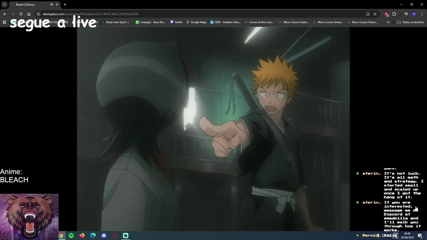Open the teal streaming app in taskbar
Screen dimensions: 427x240
(x=126, y=236)
